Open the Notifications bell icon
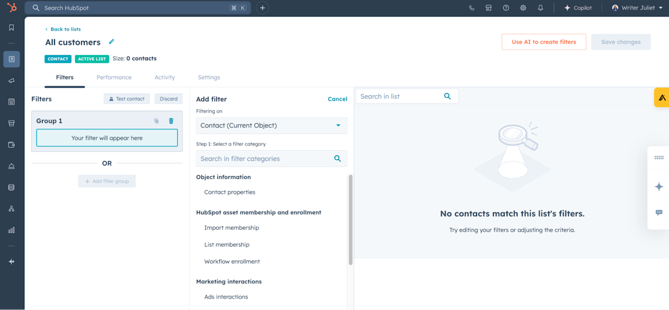The width and height of the screenshot is (669, 310). (540, 8)
